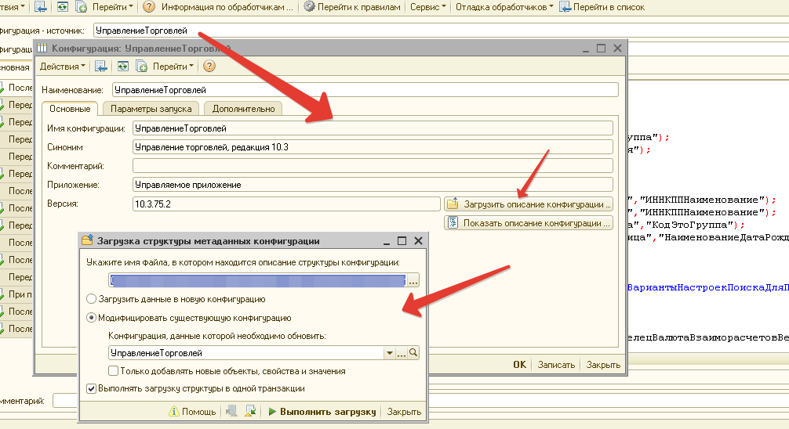Click the copy-new icon in Конфигурация window toolbar
The width and height of the screenshot is (789, 429).
(x=141, y=67)
